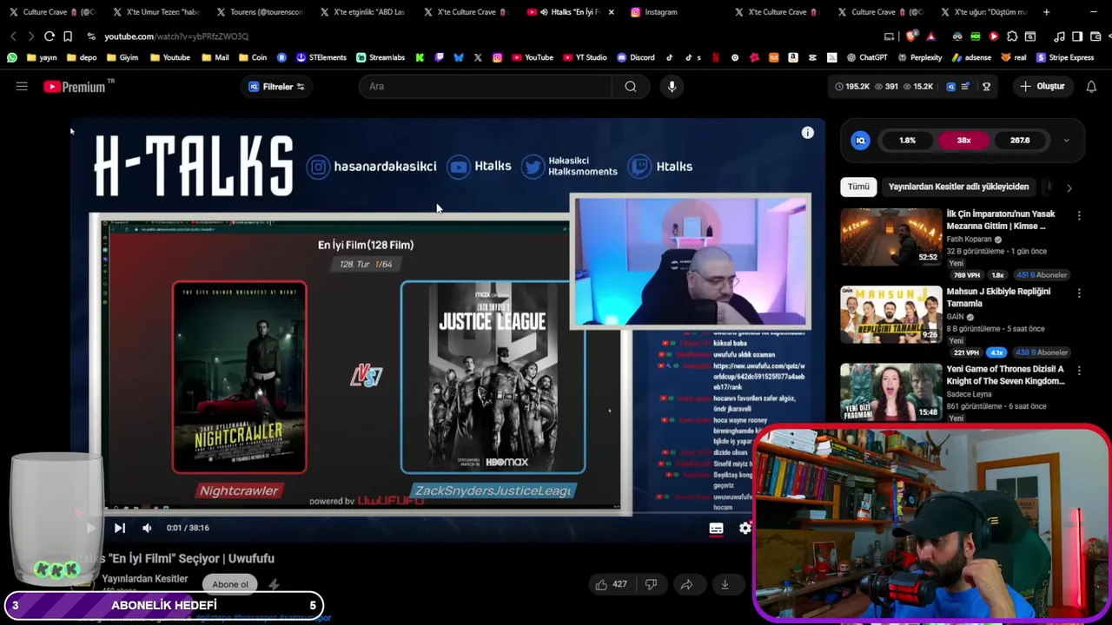
Task: Reload the current page
Action: (50, 36)
